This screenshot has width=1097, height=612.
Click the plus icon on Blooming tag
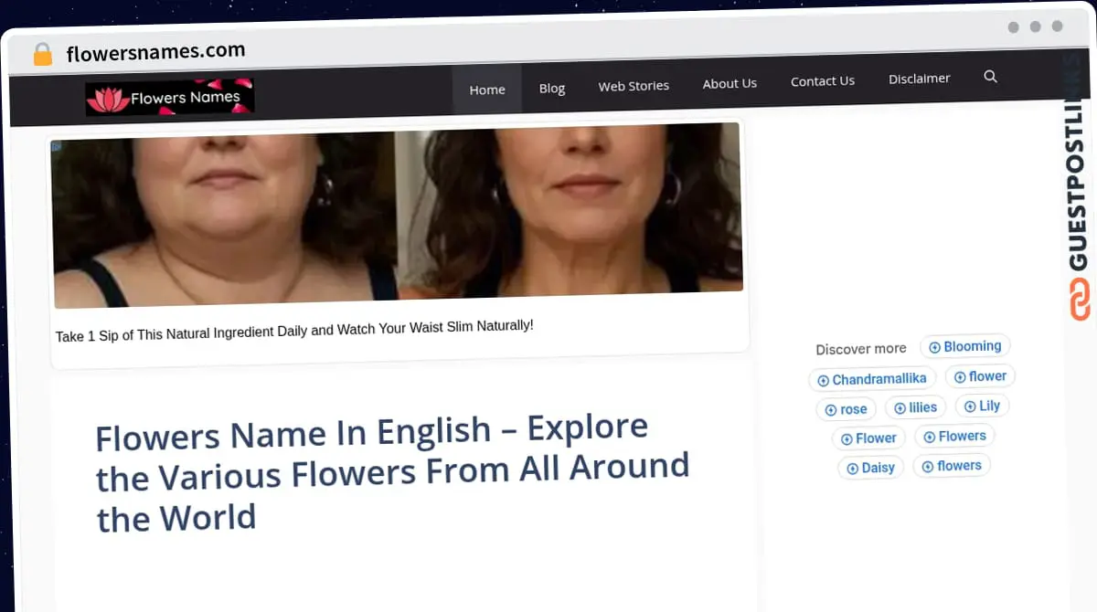pyautogui.click(x=934, y=347)
